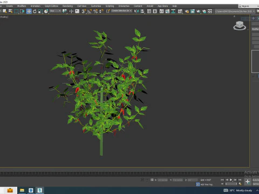Toggle the Layer Explorer icon
This screenshot has width=259, height=194.
coord(155,11)
